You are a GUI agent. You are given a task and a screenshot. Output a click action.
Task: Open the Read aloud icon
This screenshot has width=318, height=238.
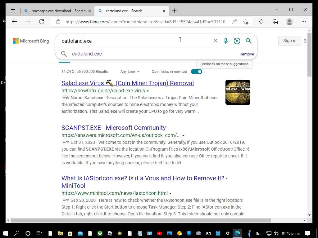point(234,22)
